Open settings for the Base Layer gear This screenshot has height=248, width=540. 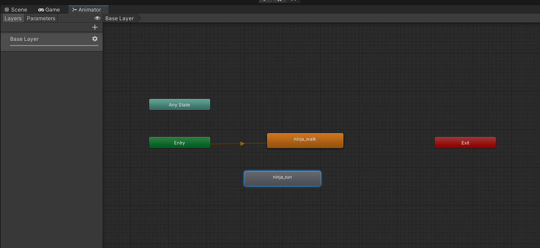point(95,39)
